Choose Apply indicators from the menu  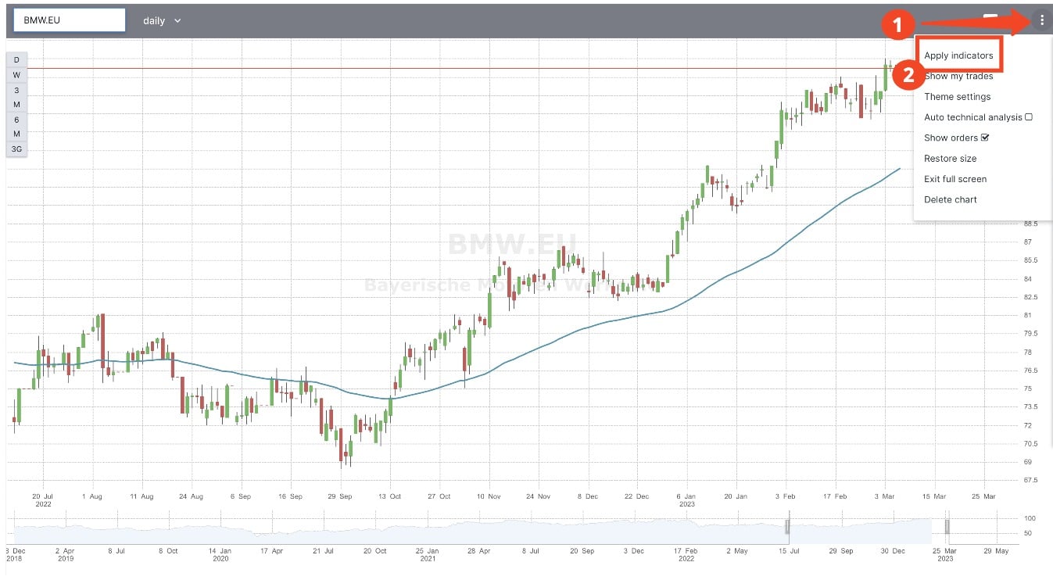point(958,55)
